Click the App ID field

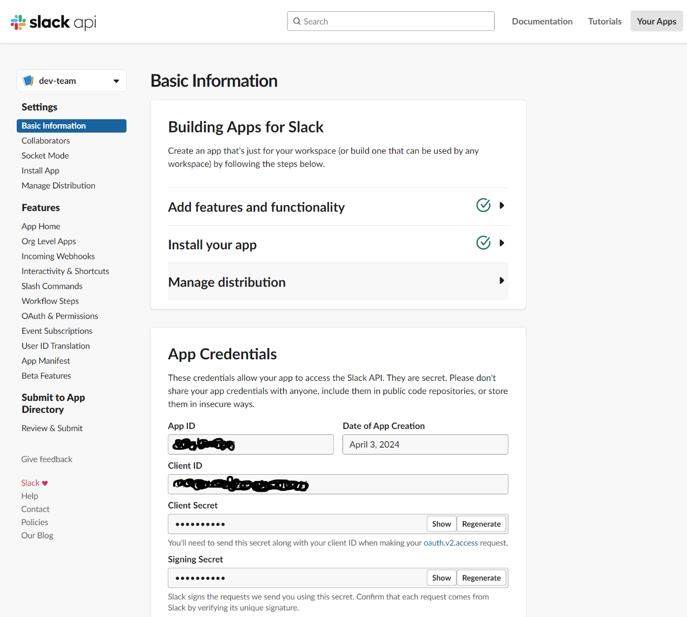pyautogui.click(x=251, y=444)
